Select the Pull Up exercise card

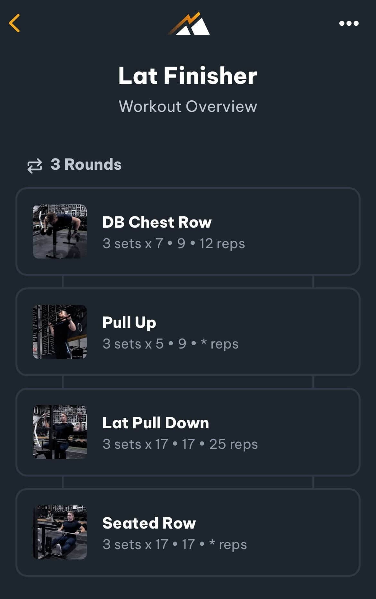(188, 331)
